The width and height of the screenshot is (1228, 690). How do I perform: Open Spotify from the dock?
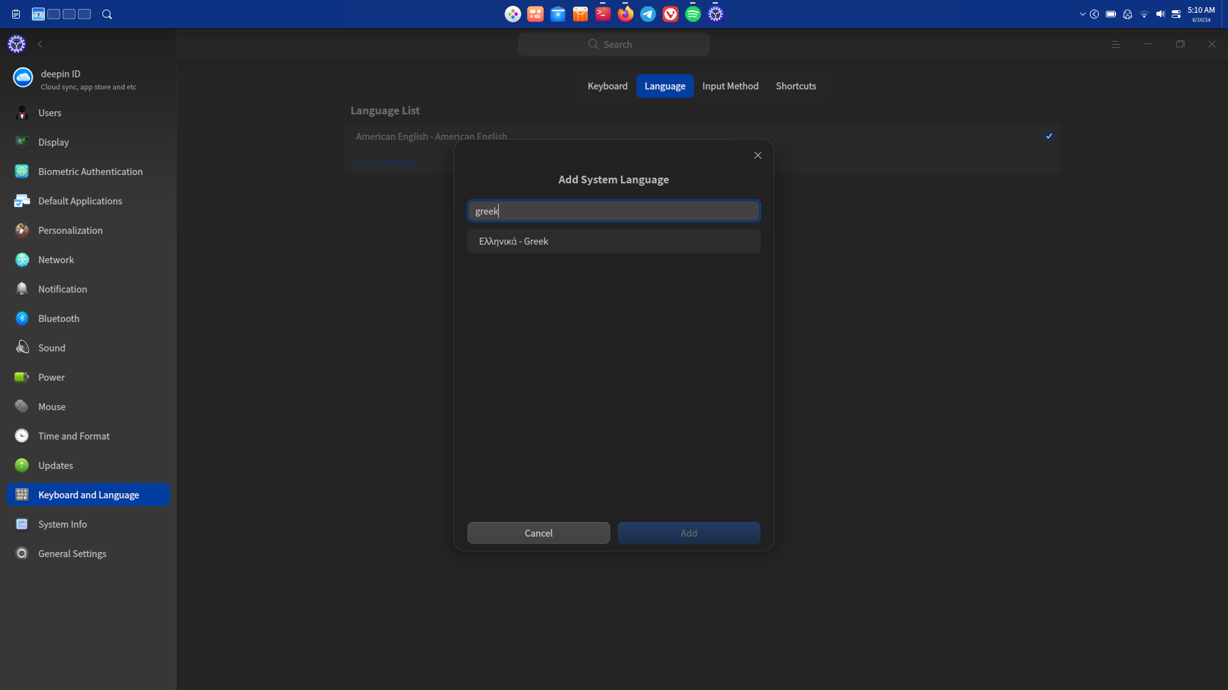[693, 14]
